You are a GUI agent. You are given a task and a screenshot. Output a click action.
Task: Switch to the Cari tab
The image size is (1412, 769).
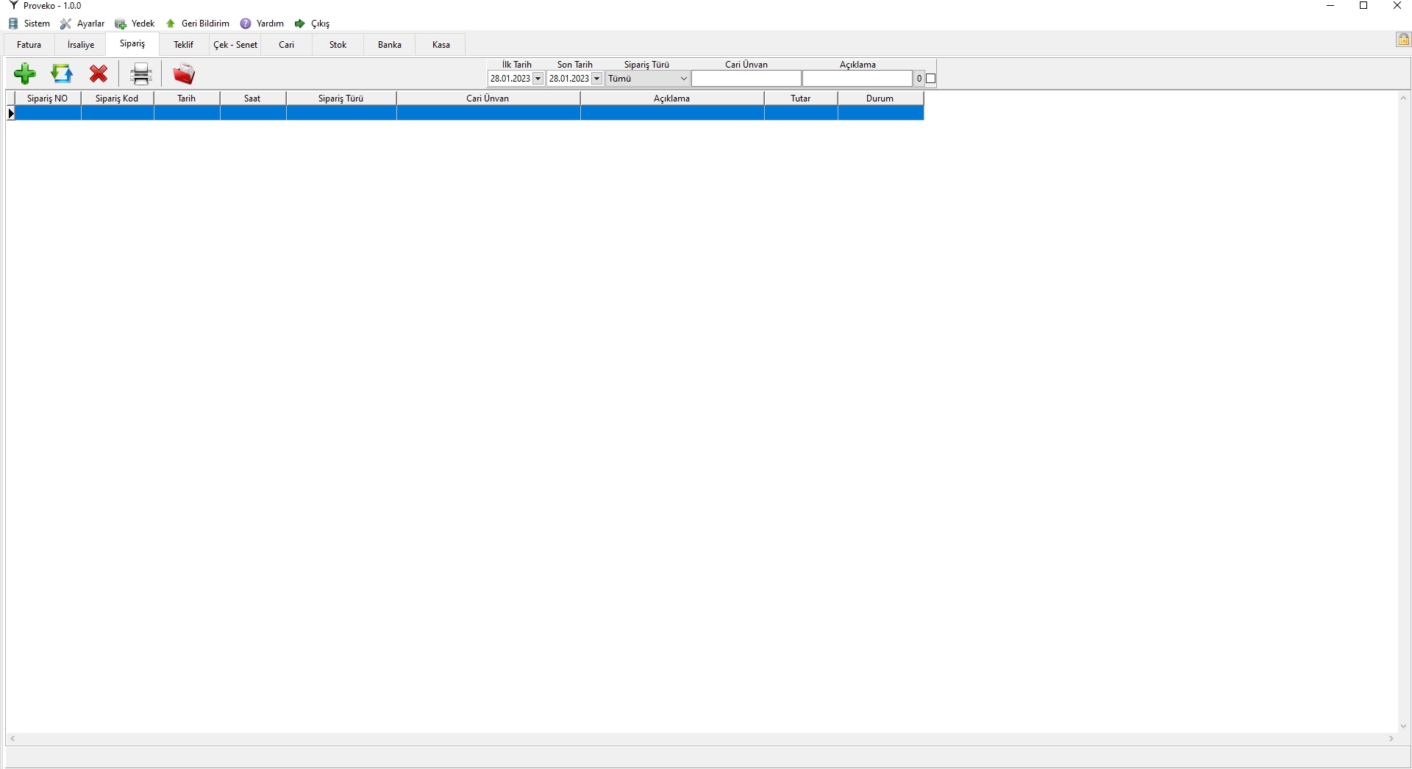[287, 45]
